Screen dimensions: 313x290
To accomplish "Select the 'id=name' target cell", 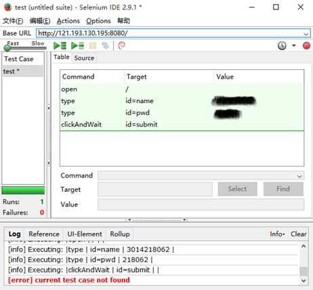I will (x=140, y=101).
